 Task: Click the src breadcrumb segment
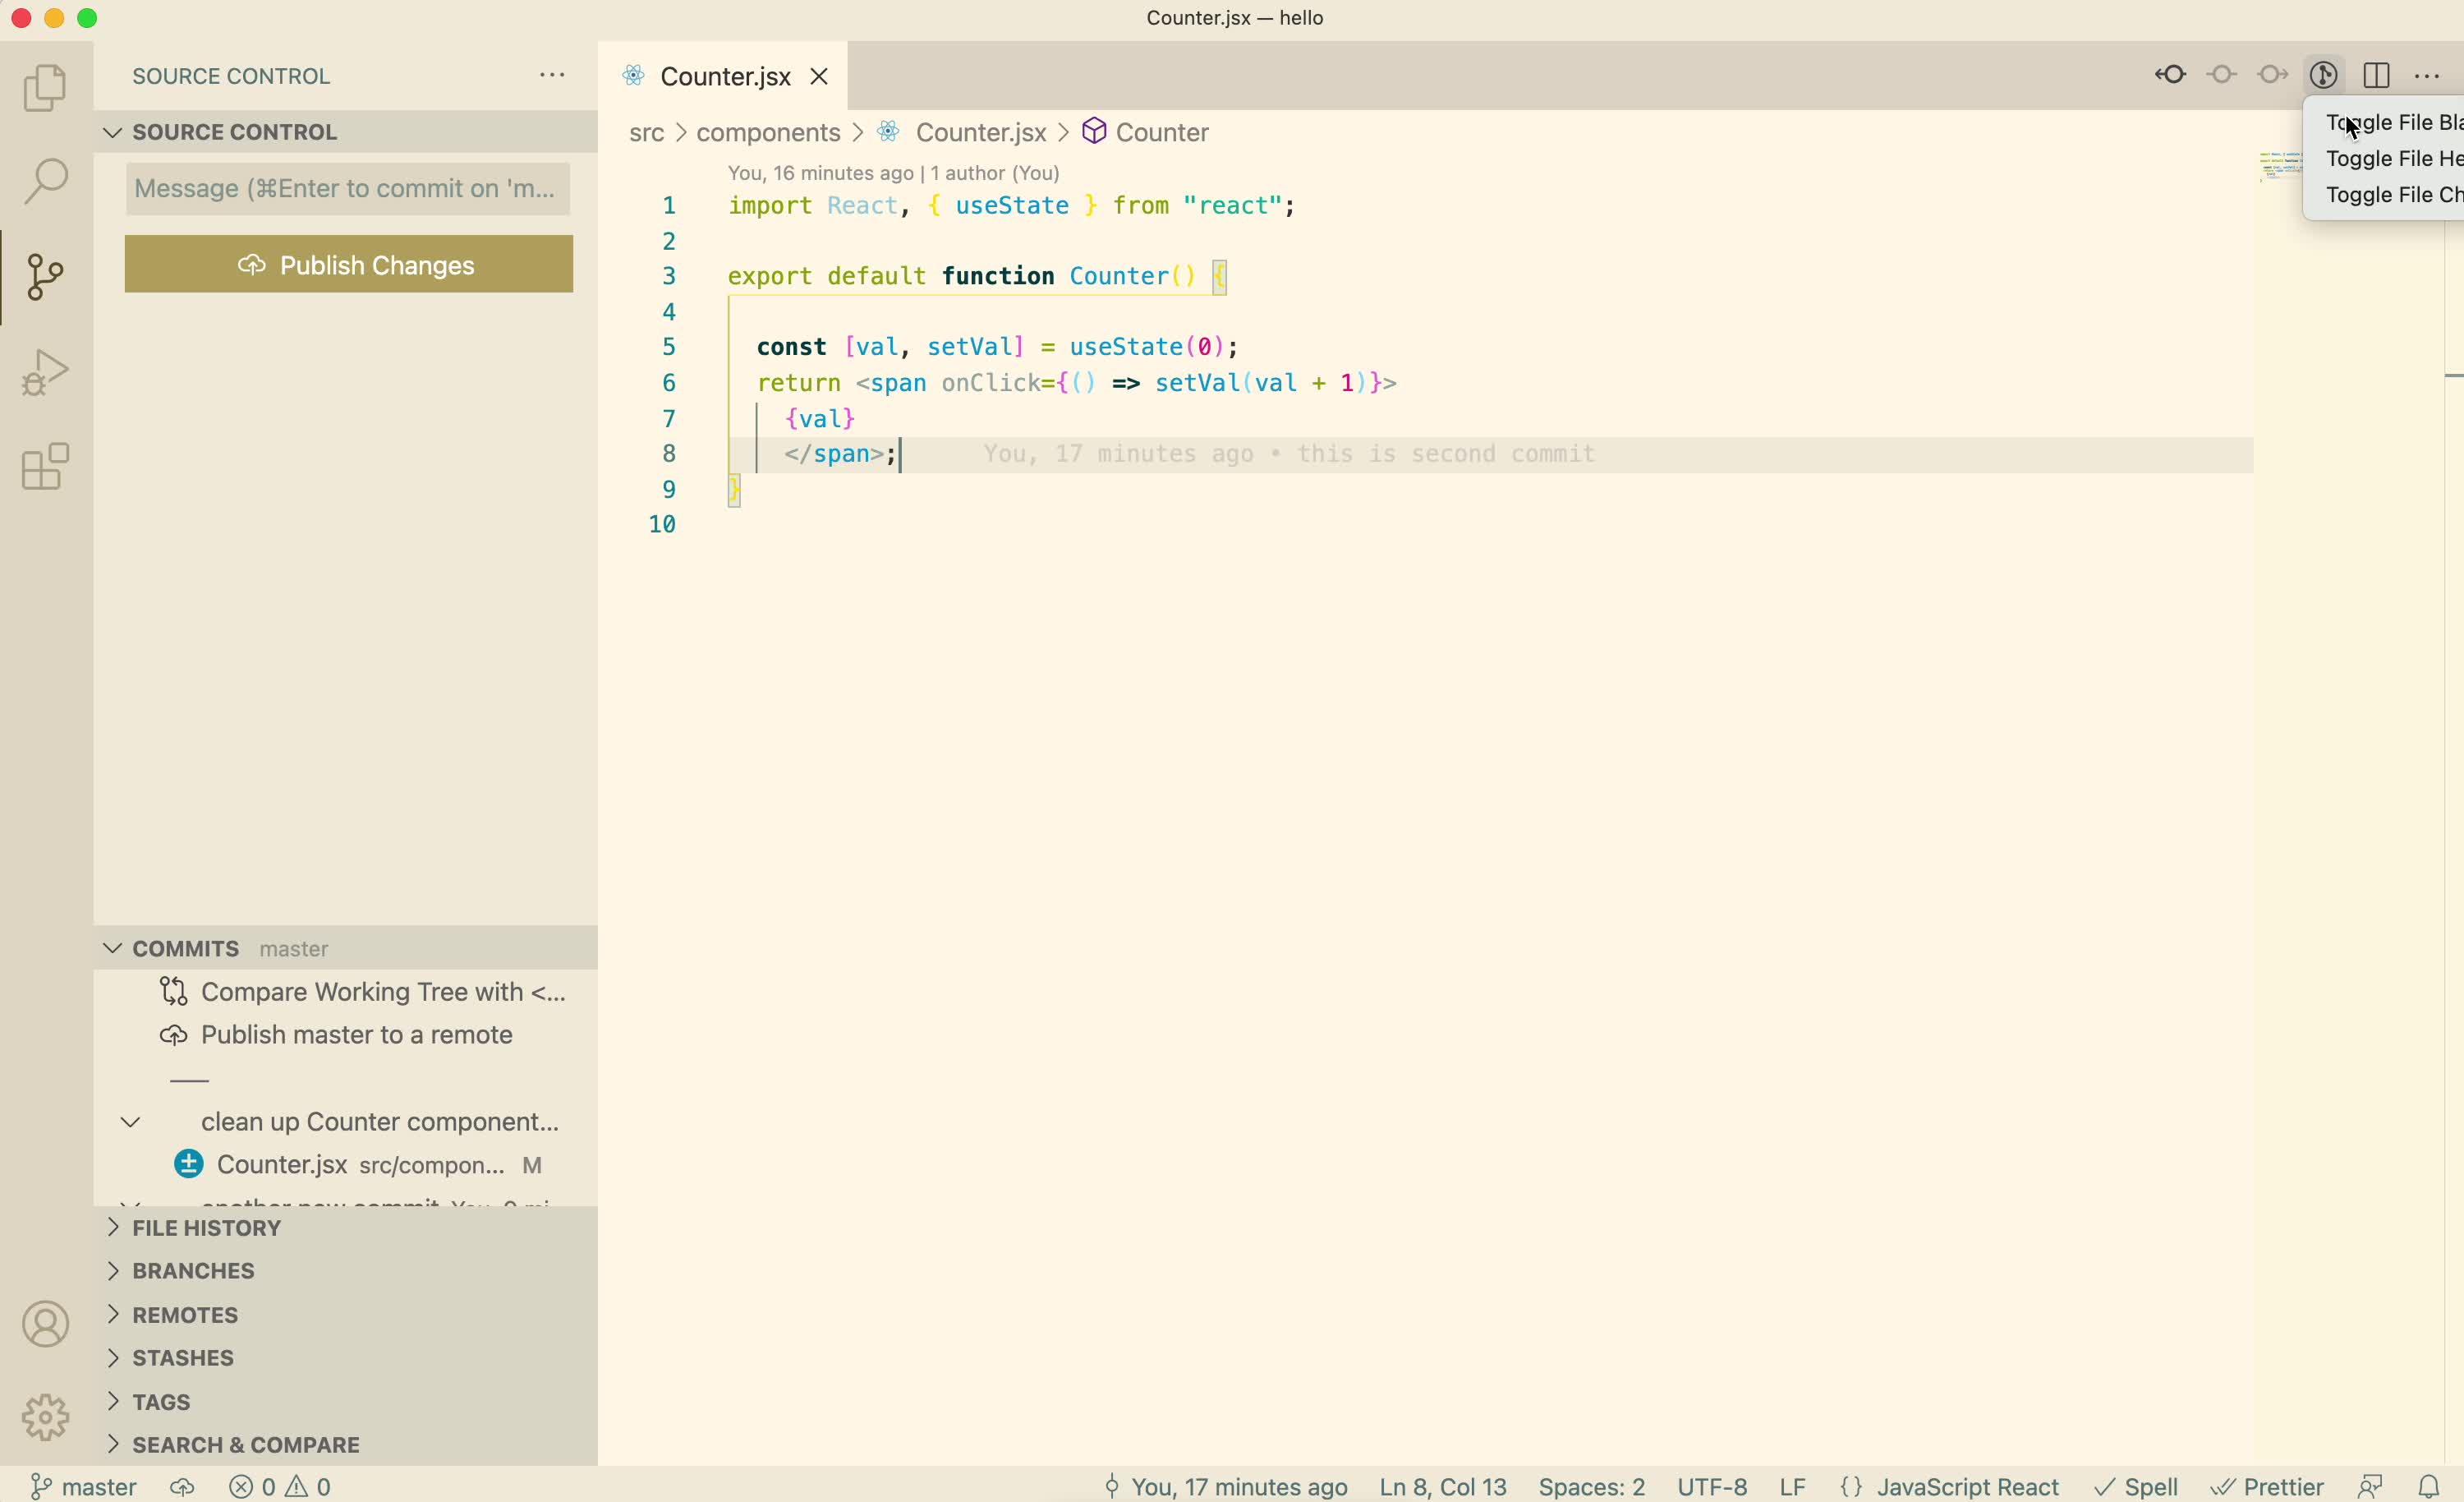[x=646, y=132]
